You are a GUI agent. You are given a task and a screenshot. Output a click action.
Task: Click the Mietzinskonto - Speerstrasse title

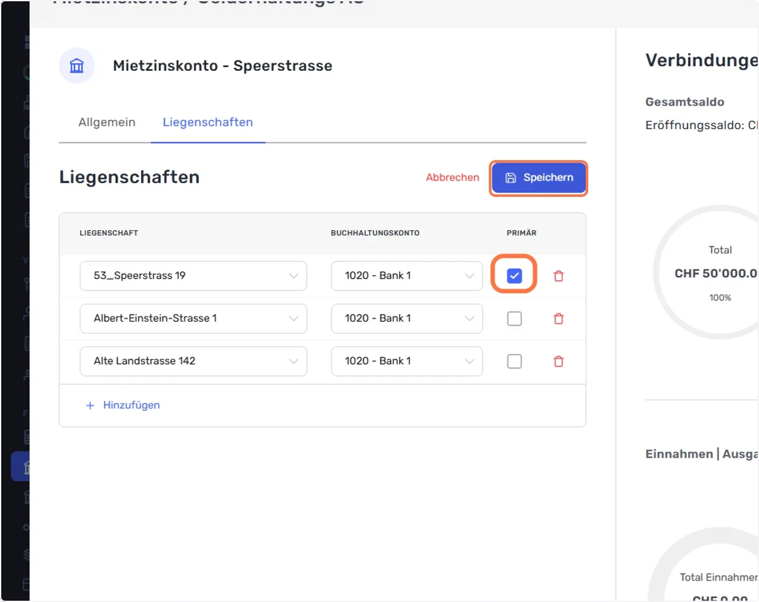coord(223,66)
